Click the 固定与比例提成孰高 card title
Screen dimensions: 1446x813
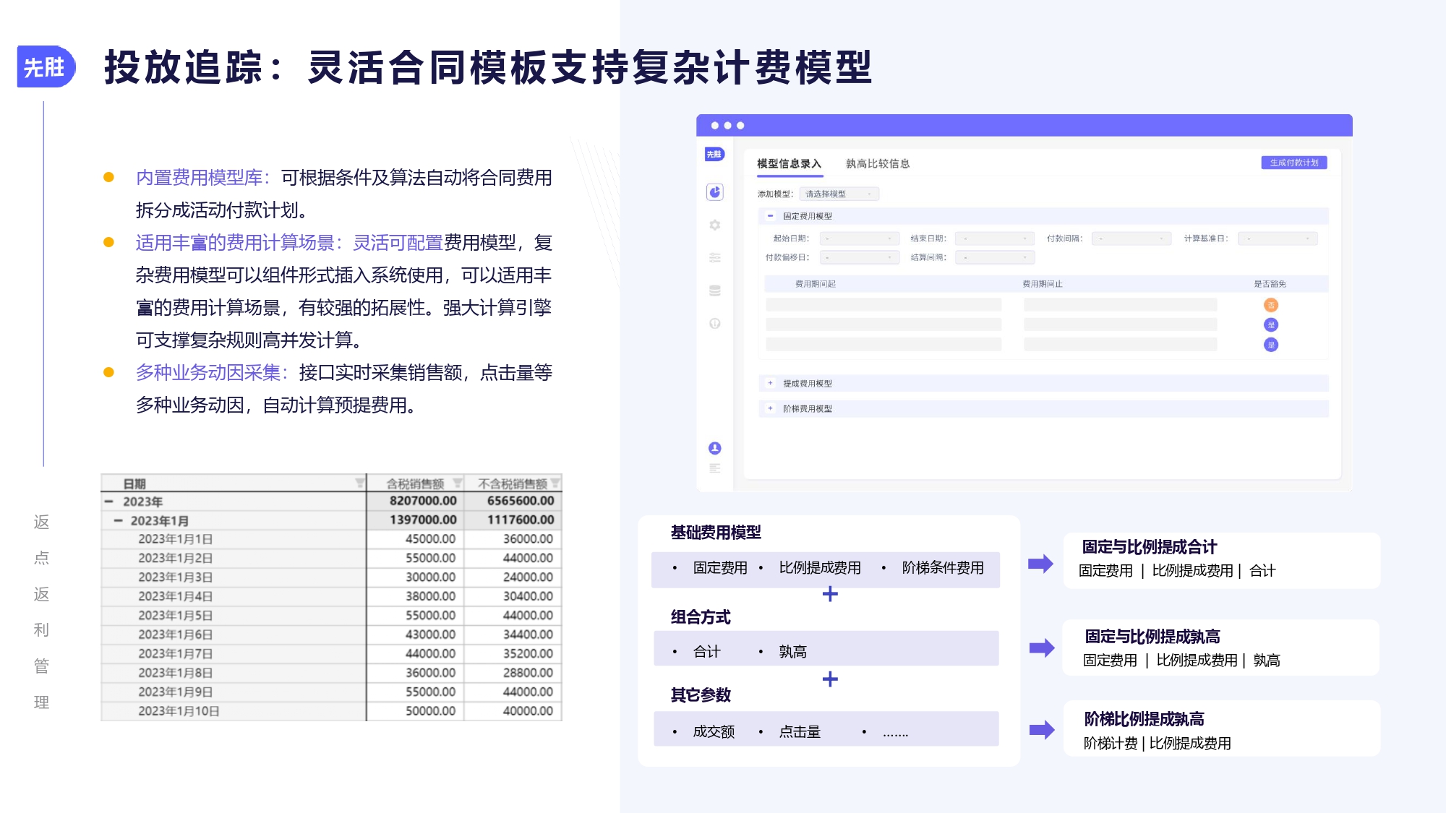1152,637
